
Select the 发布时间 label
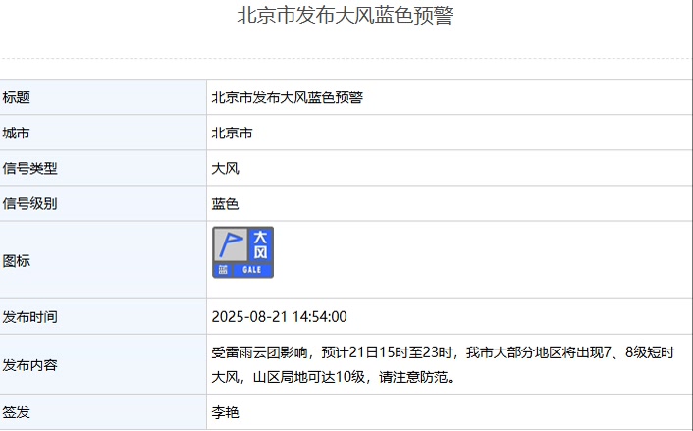tap(30, 317)
